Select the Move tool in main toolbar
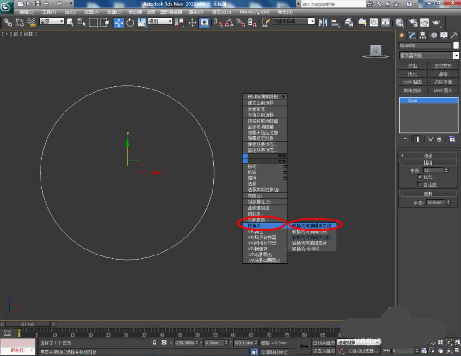The height and width of the screenshot is (356, 461). (118, 22)
